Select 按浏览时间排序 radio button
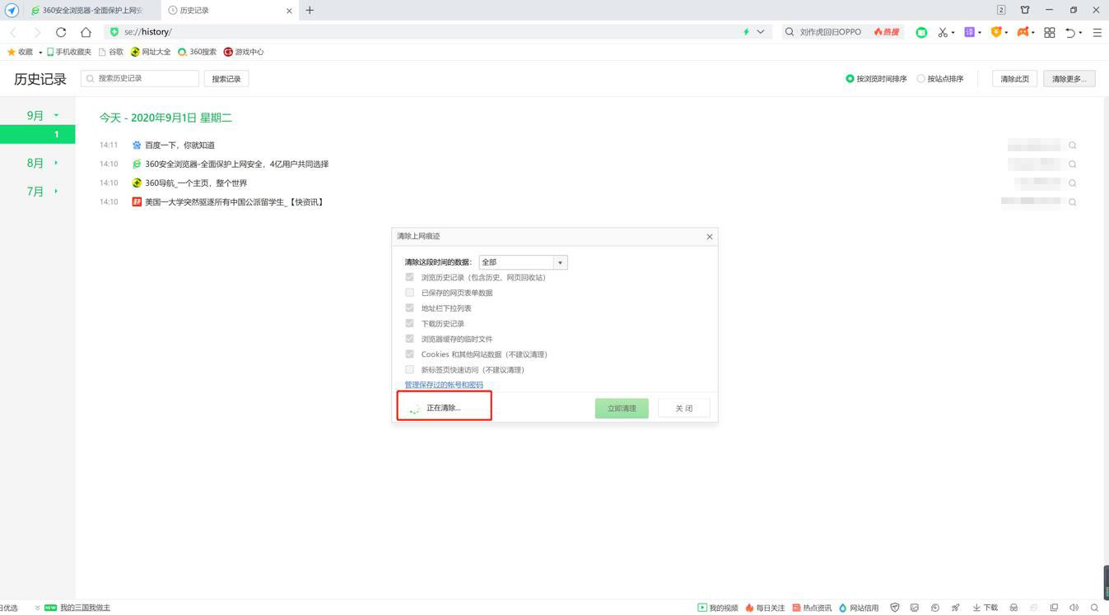 (850, 79)
